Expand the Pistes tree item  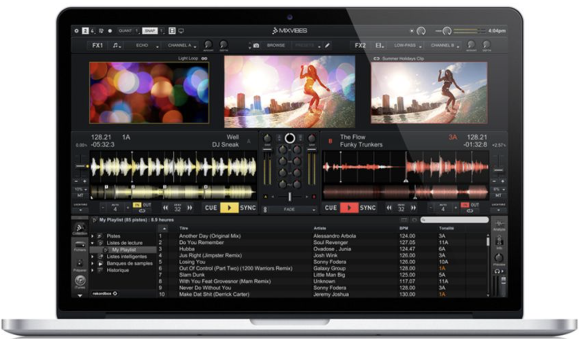[92, 236]
